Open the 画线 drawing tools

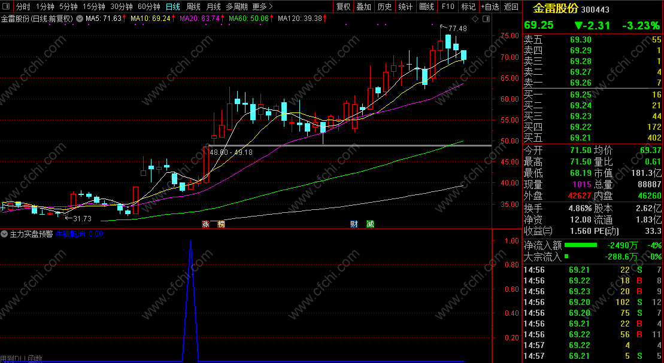(x=426, y=7)
